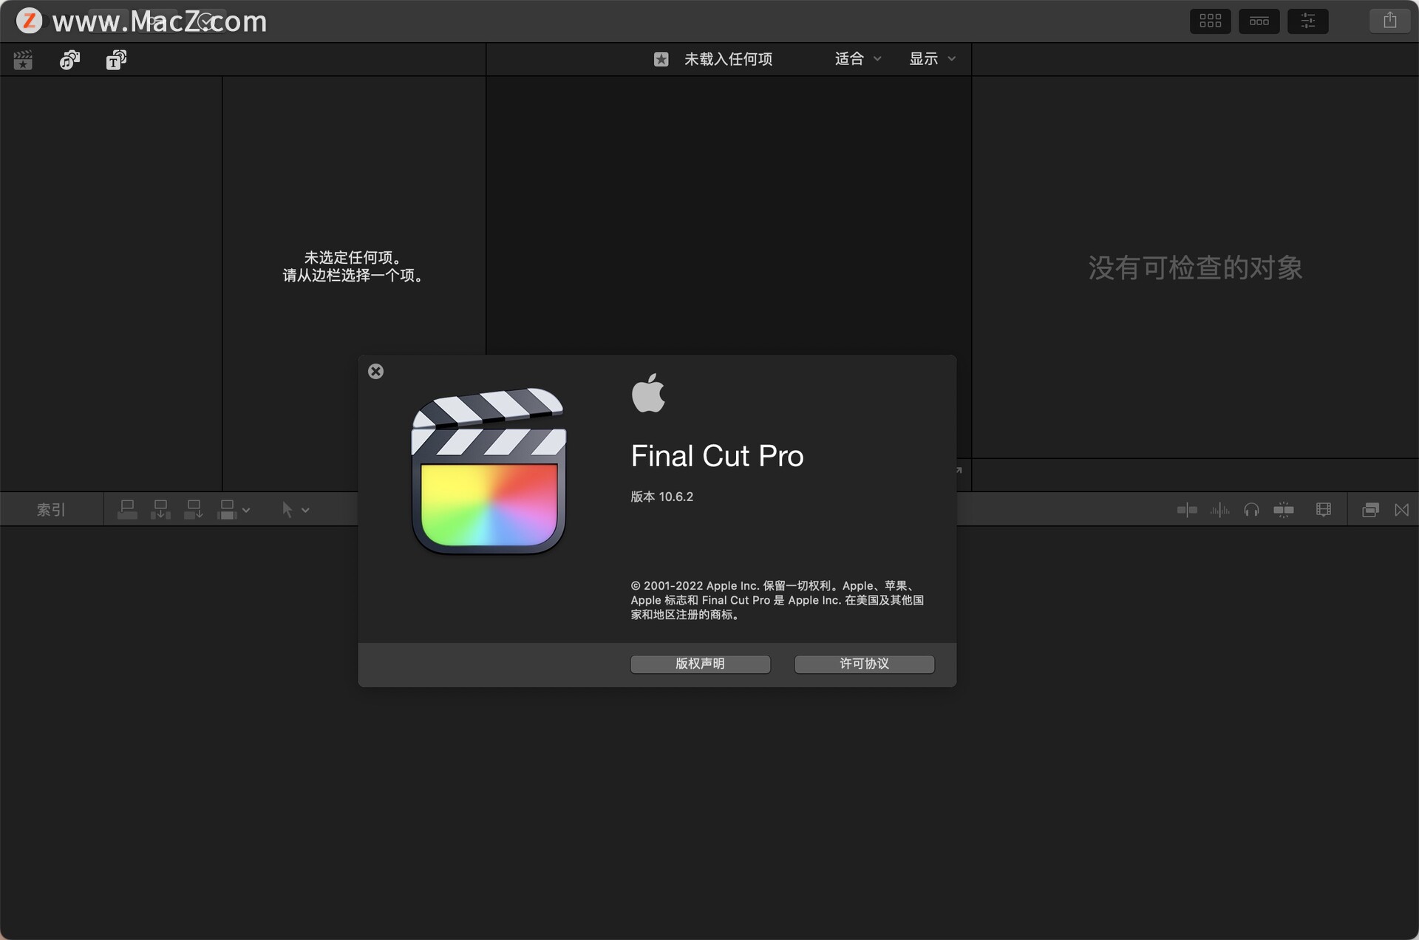The image size is (1419, 940).
Task: Toggle solo headphones icon
Action: (x=1251, y=510)
